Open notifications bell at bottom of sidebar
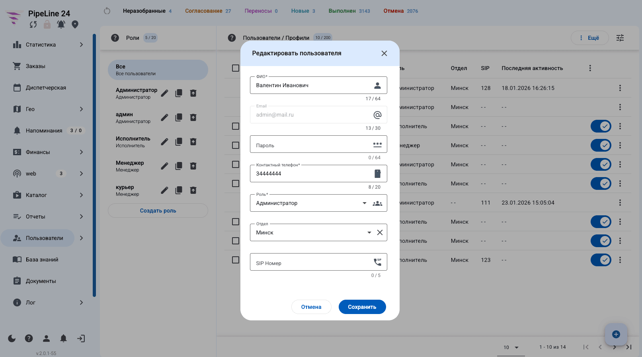This screenshot has width=642, height=357. (63, 338)
